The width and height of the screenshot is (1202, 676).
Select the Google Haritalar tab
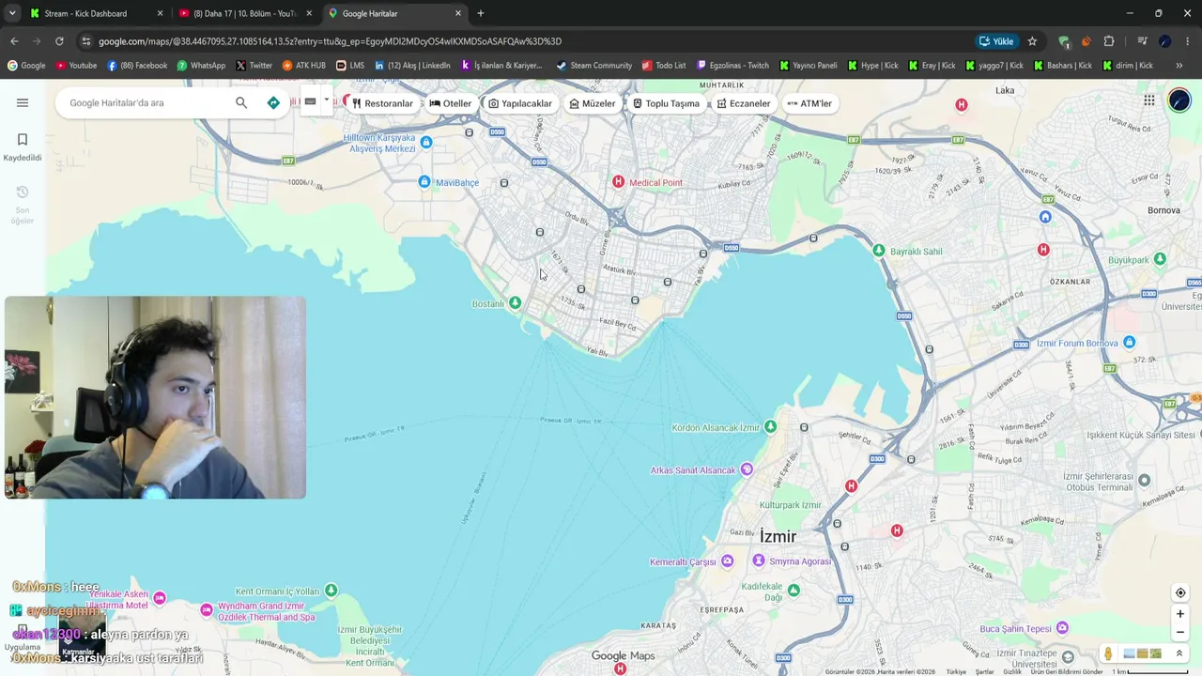[x=394, y=13]
